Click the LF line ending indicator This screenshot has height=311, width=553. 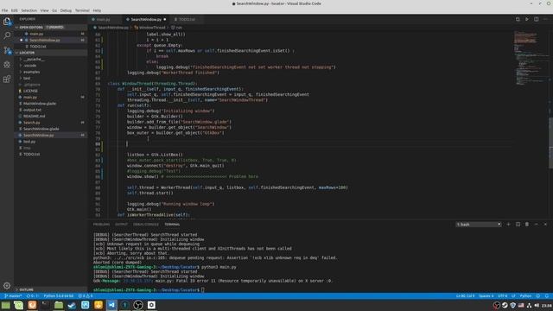pyautogui.click(x=513, y=295)
